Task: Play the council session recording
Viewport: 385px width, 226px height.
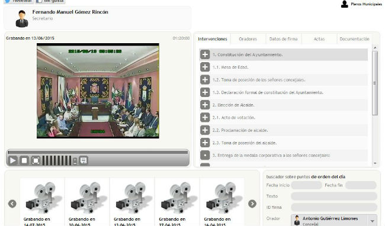Action: [x=12, y=160]
